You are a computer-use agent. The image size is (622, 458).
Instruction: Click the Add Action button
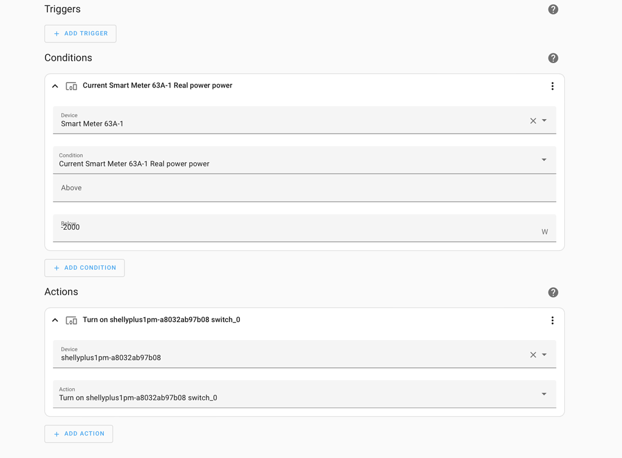coord(78,434)
